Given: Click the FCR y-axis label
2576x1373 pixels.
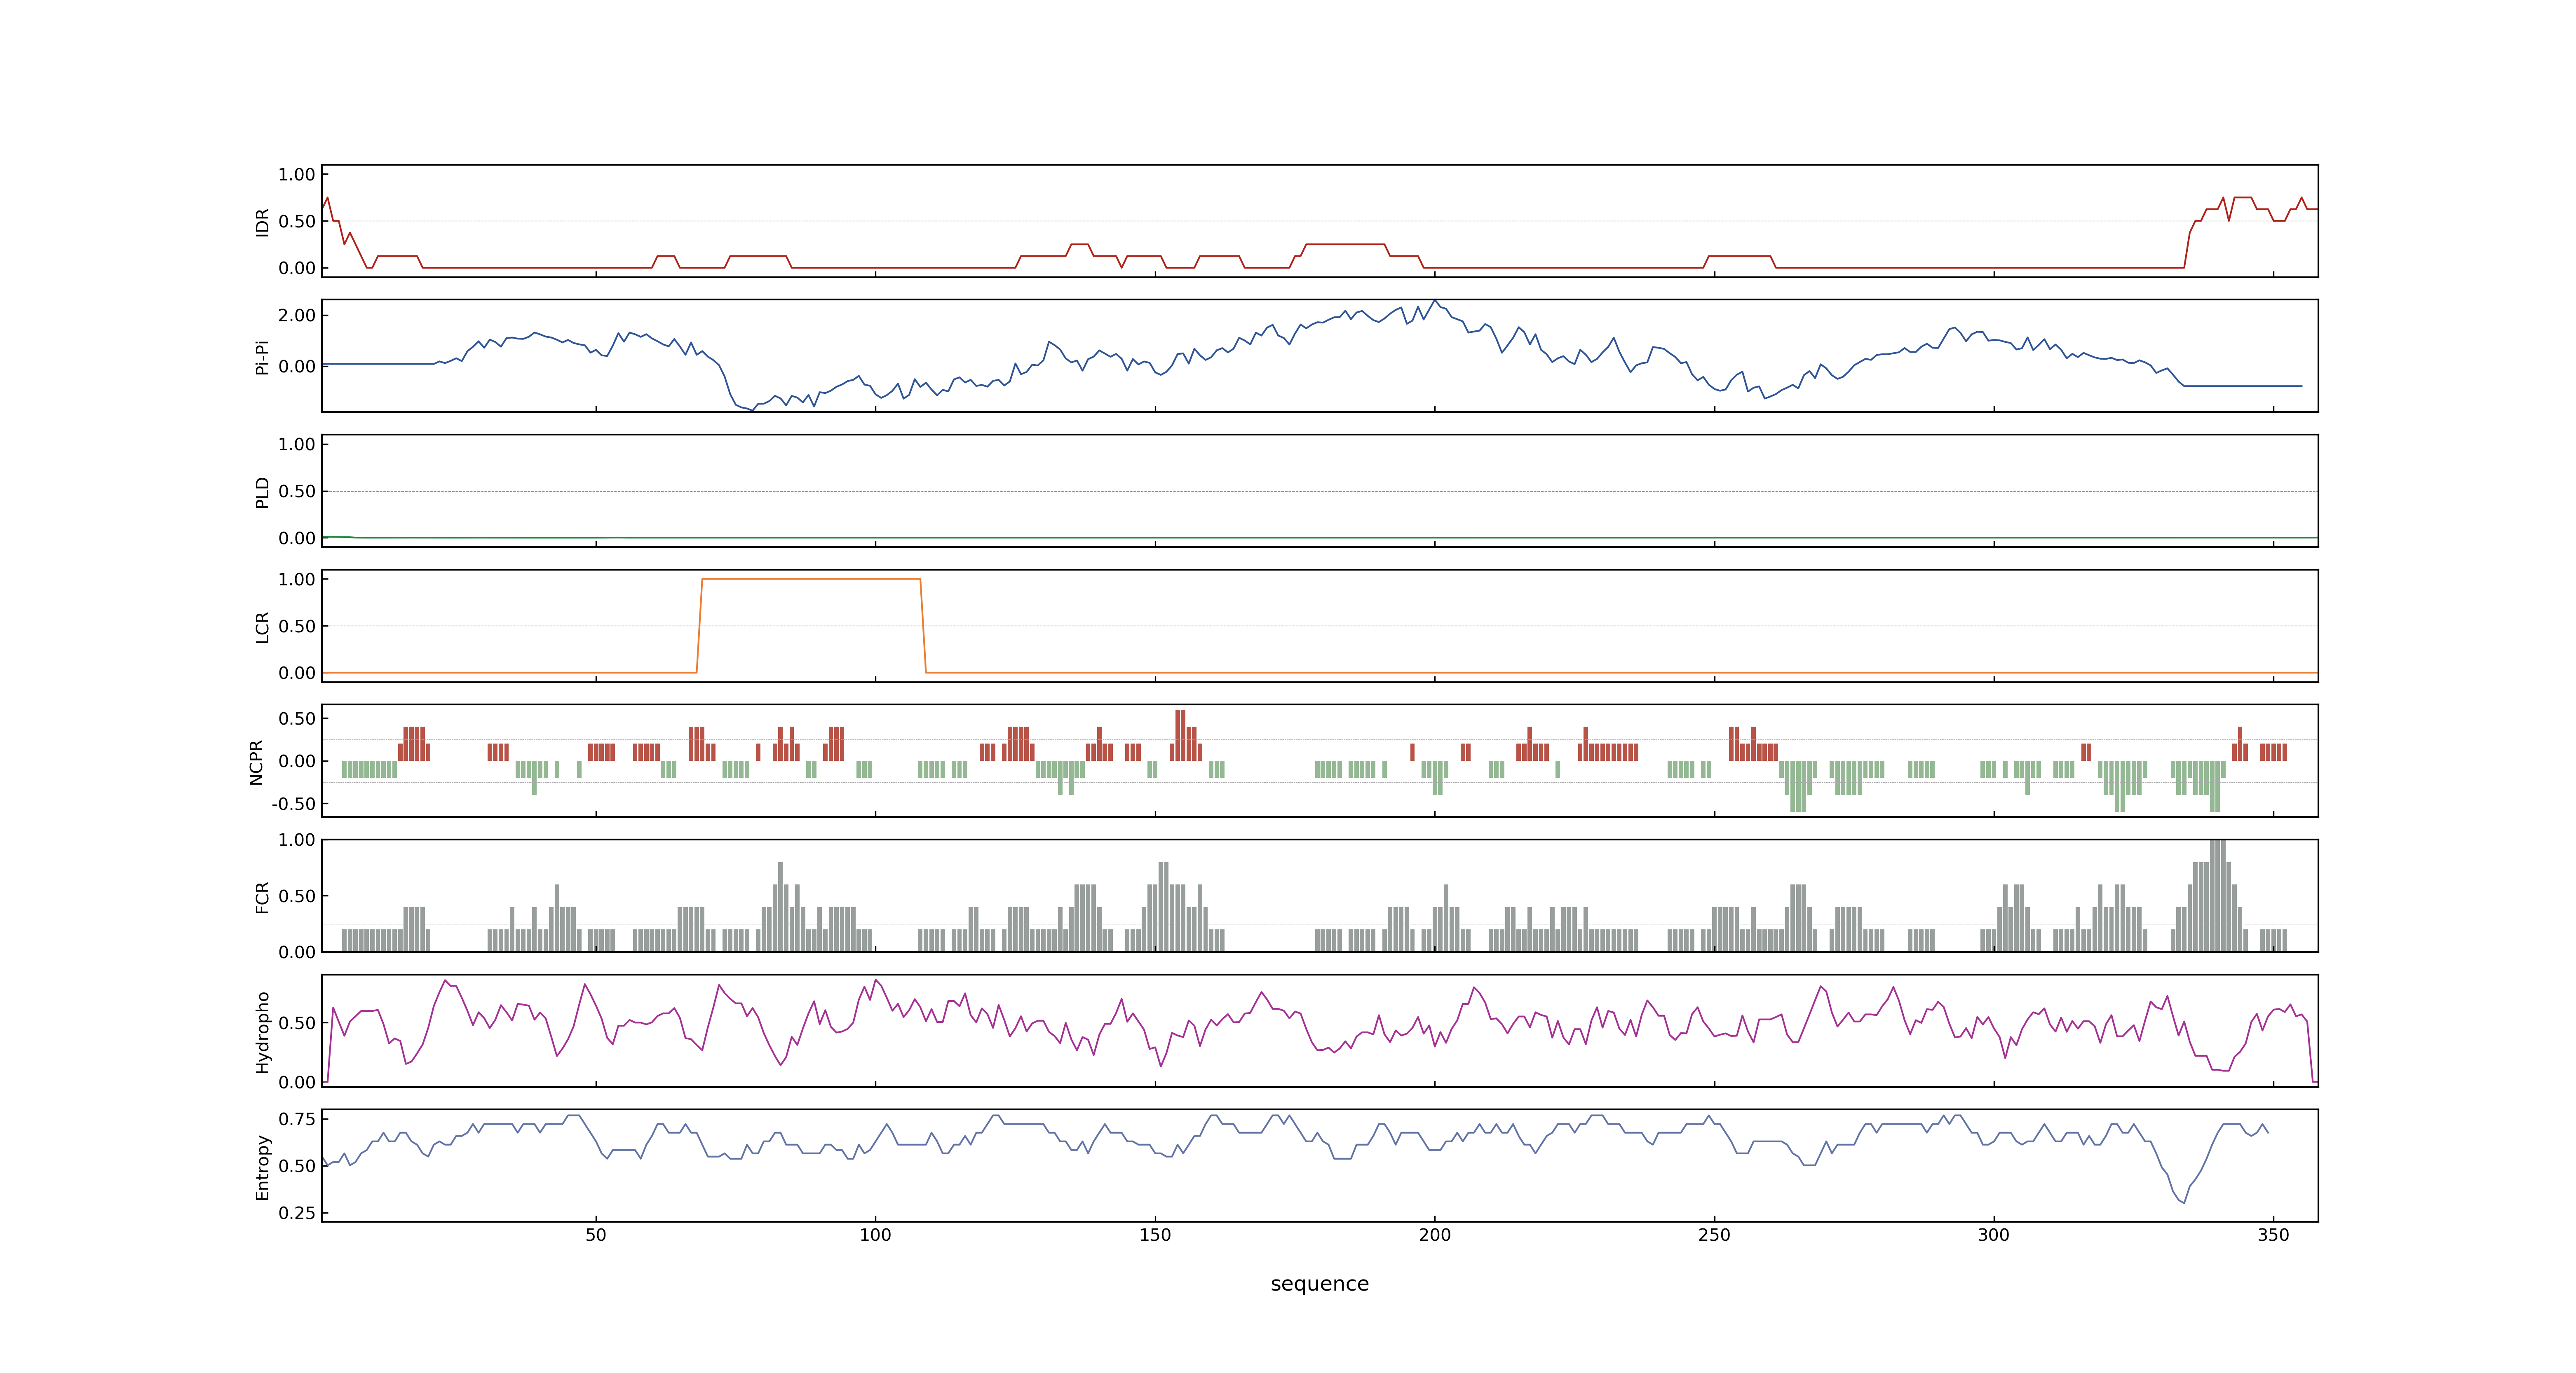Looking at the screenshot, I should 263,896.
